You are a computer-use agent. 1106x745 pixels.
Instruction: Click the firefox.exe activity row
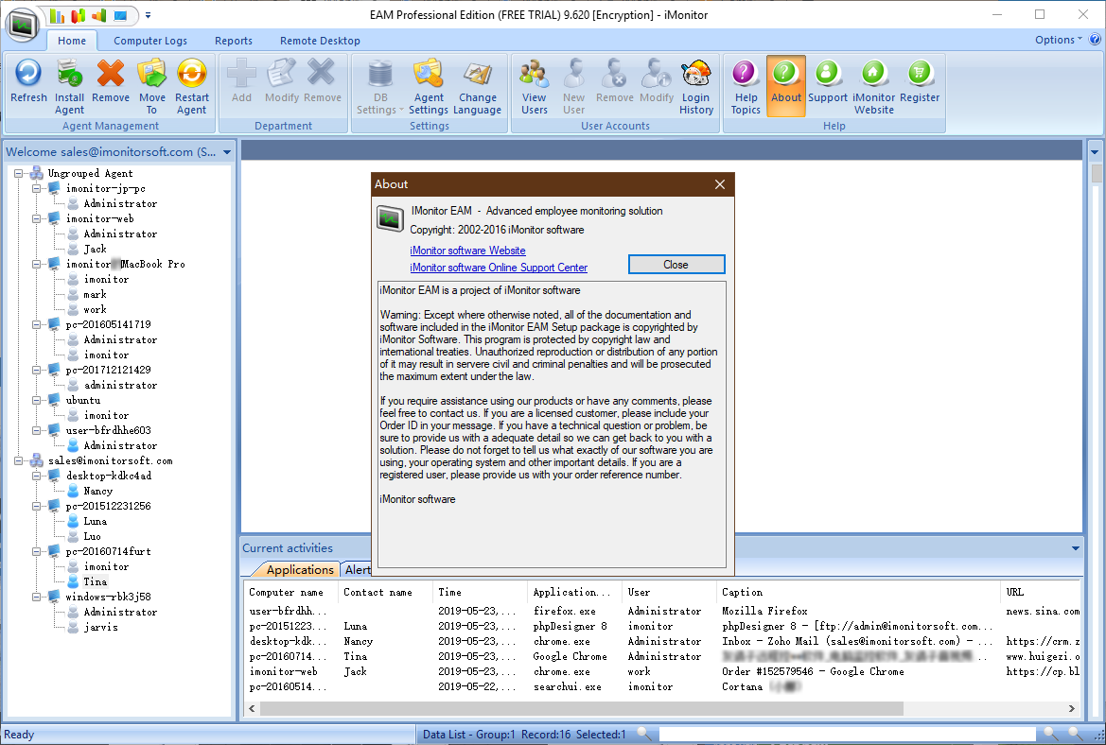[x=663, y=611]
